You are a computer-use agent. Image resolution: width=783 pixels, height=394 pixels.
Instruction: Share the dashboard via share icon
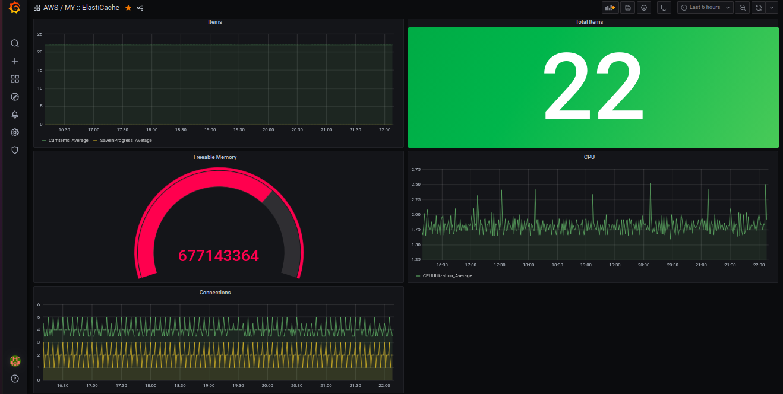point(140,8)
